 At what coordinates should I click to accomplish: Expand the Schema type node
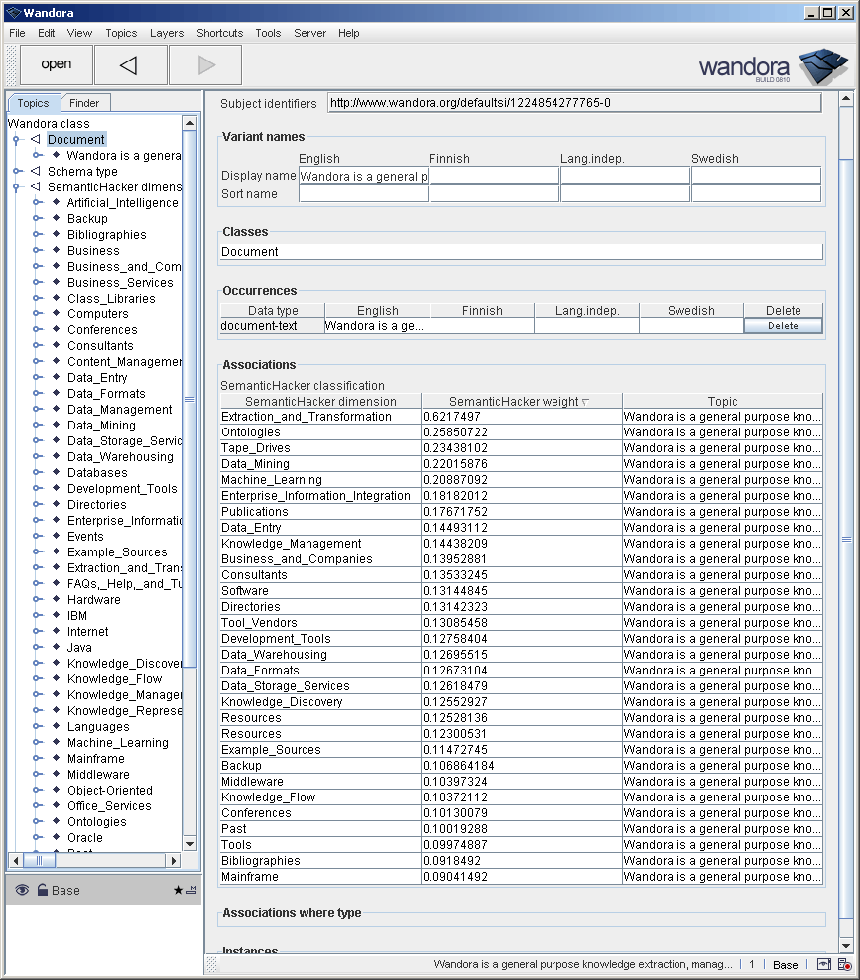coord(15,171)
